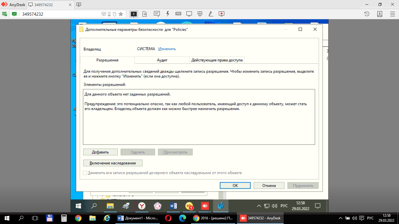Screen dimensions: 399x224
Task: Open local taskbar search
Action: pyautogui.click(x=21, y=218)
